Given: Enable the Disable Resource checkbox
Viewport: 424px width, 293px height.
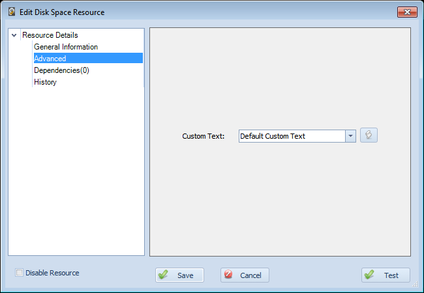Looking at the screenshot, I should [19, 273].
